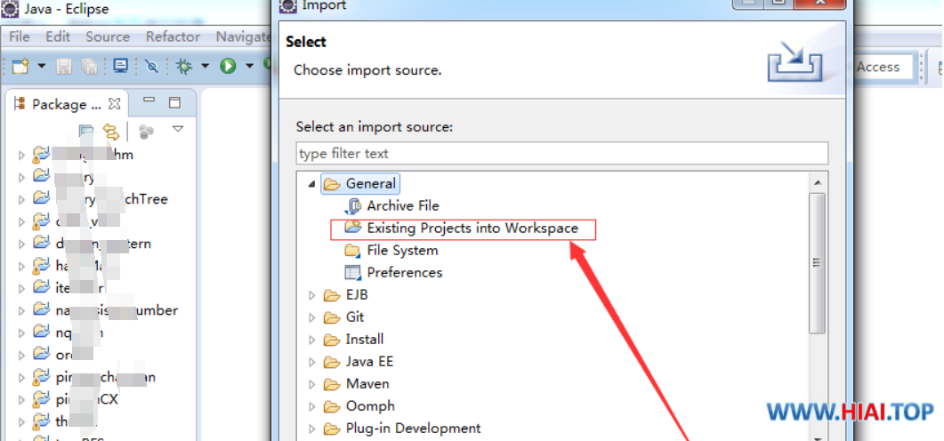The image size is (944, 441).
Task: Click the EJB folder icon
Action: point(332,295)
